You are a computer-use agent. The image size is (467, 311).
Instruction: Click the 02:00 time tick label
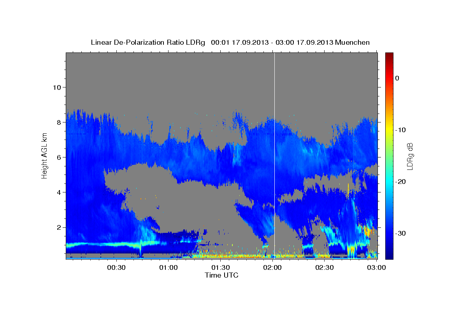click(272, 268)
